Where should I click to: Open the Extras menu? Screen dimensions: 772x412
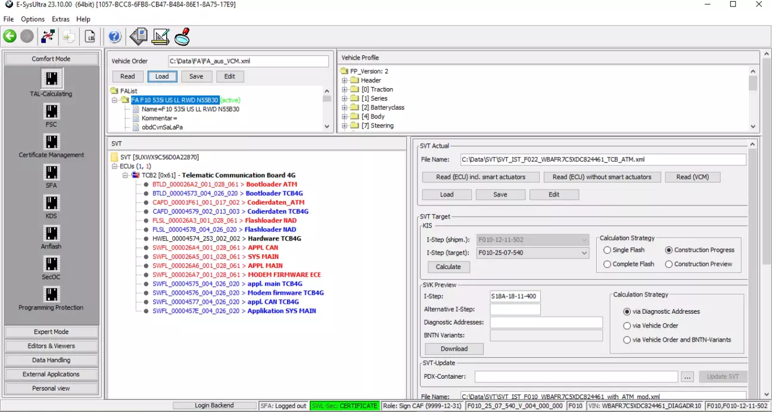point(61,19)
